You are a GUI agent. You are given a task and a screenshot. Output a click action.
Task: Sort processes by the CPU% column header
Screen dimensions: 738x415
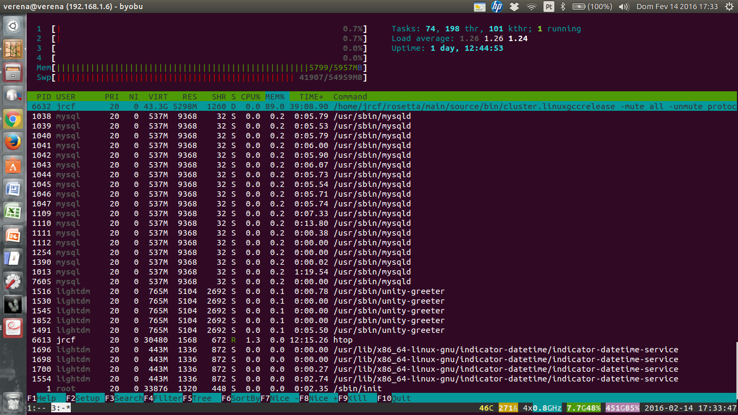[x=251, y=97]
